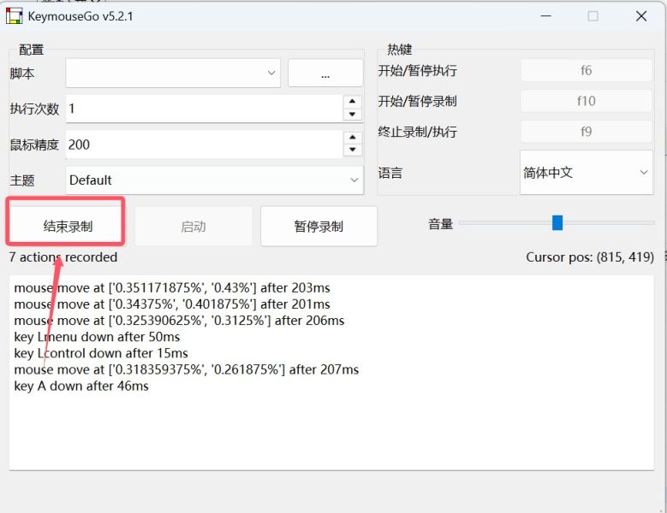The image size is (667, 513).
Task: Click the mouse precision (鼠标精度) field
Action: tap(204, 144)
